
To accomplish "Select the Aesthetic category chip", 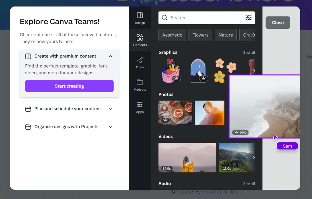I will [x=172, y=35].
